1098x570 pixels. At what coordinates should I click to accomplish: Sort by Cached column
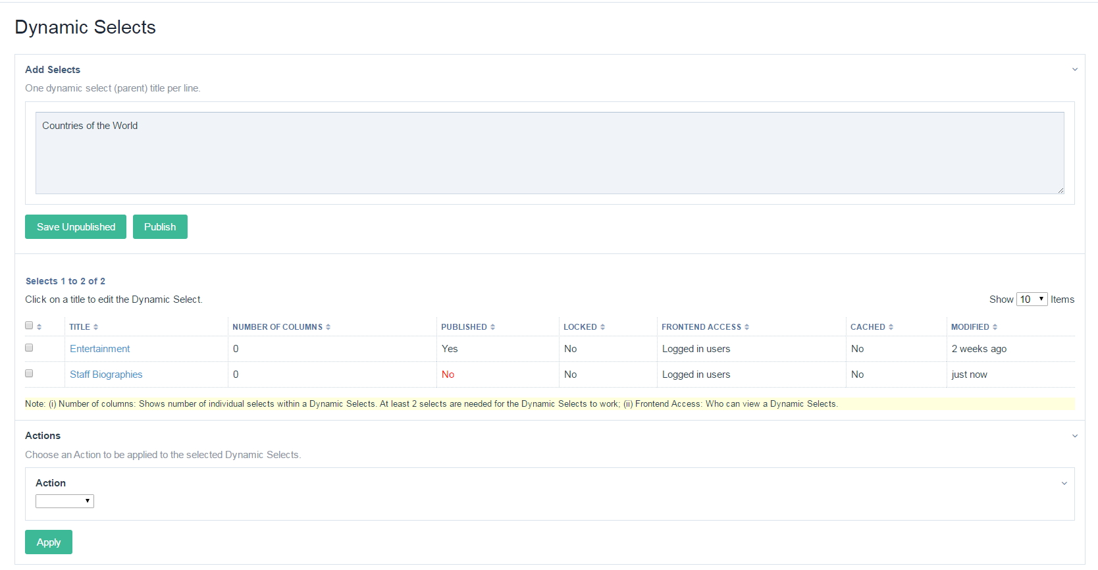pos(872,327)
